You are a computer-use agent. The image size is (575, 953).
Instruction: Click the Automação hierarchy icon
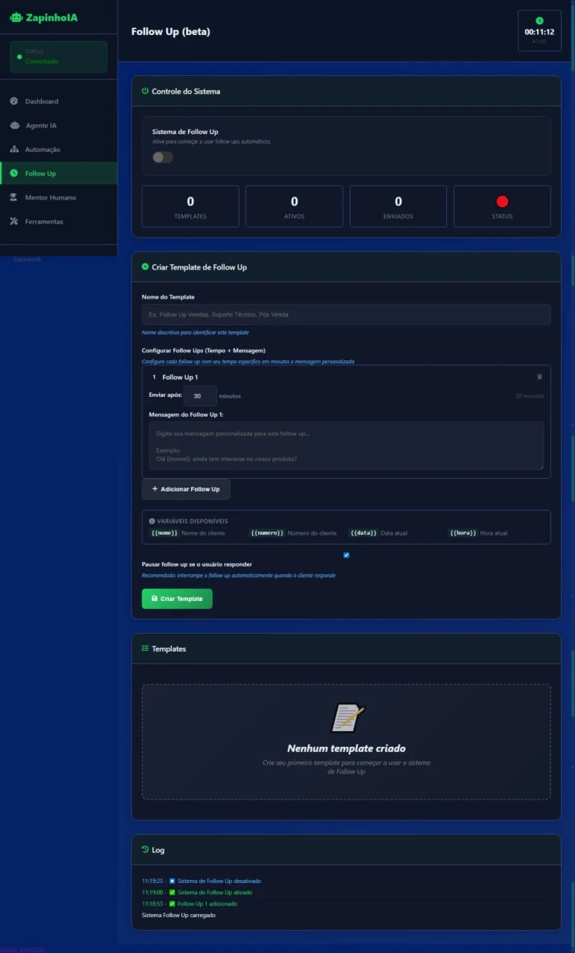tap(14, 150)
